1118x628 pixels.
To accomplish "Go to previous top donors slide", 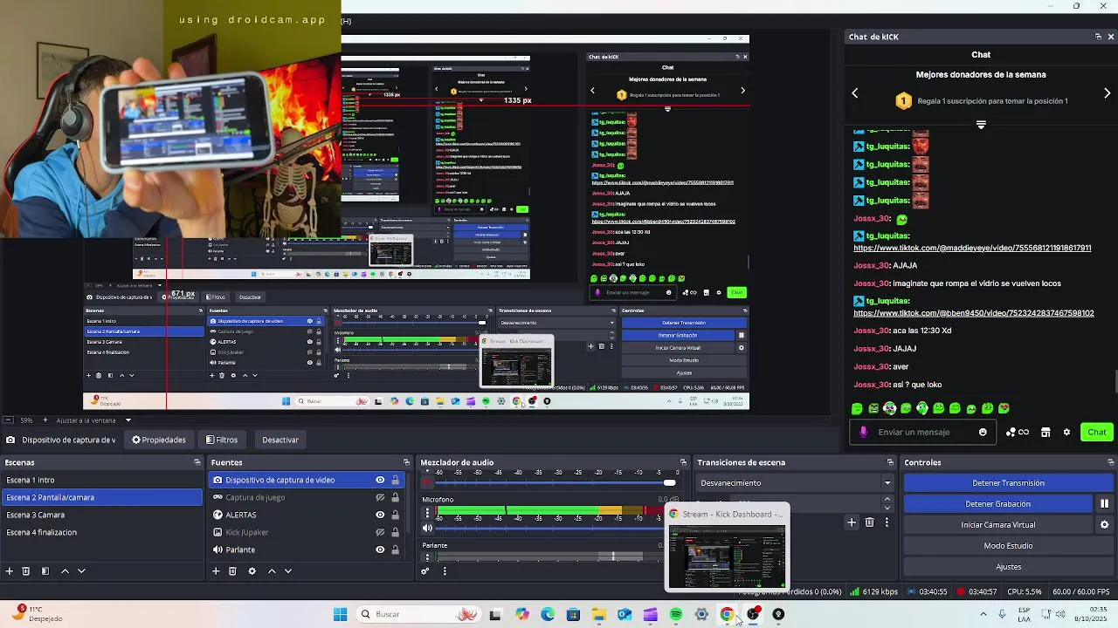I will [855, 93].
